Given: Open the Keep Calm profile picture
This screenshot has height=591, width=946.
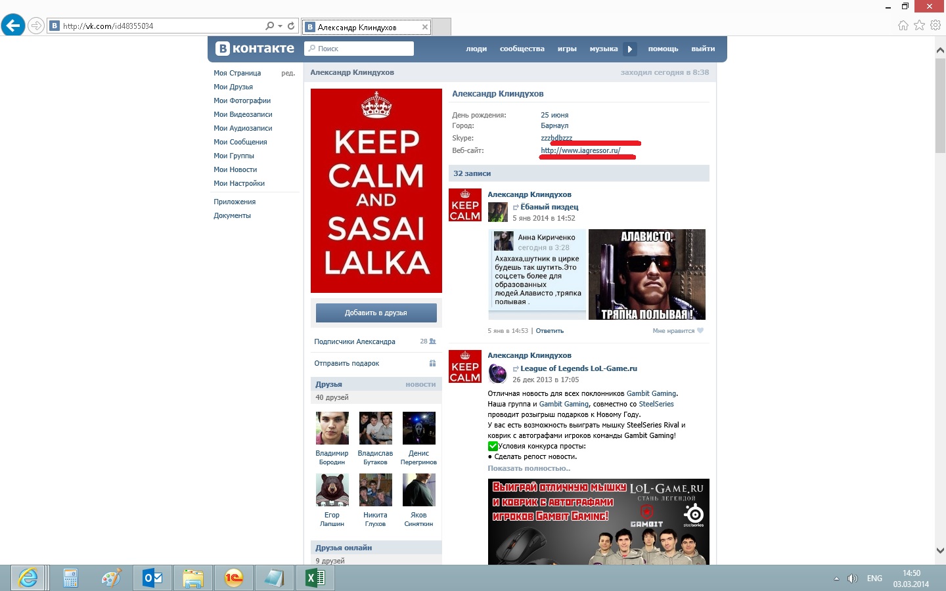Looking at the screenshot, I should click(x=376, y=190).
